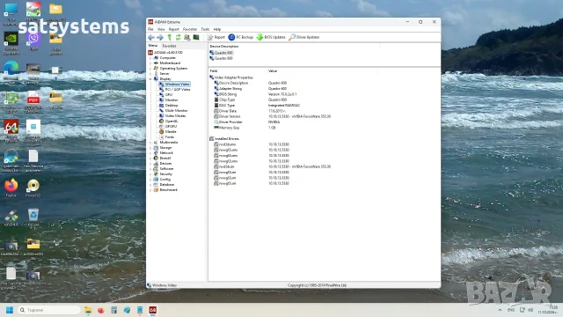Select the DAC Type row

click(x=257, y=106)
